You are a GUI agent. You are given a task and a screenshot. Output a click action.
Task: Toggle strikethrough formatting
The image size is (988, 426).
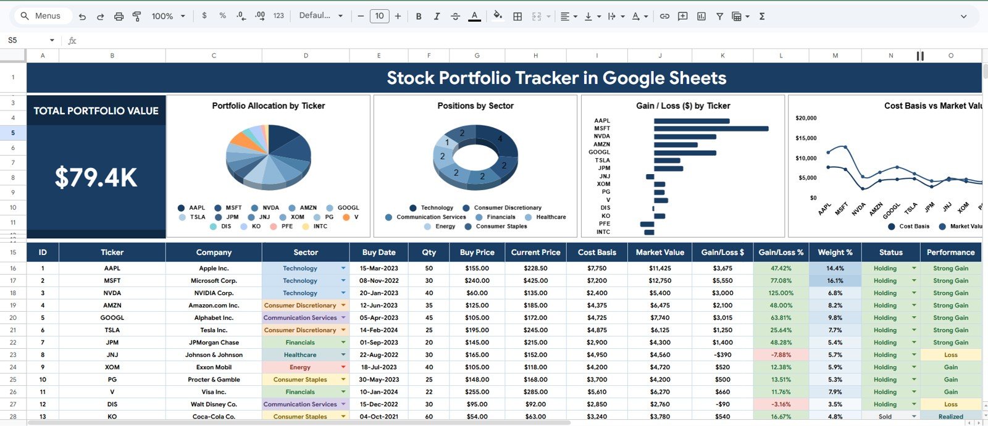[455, 17]
